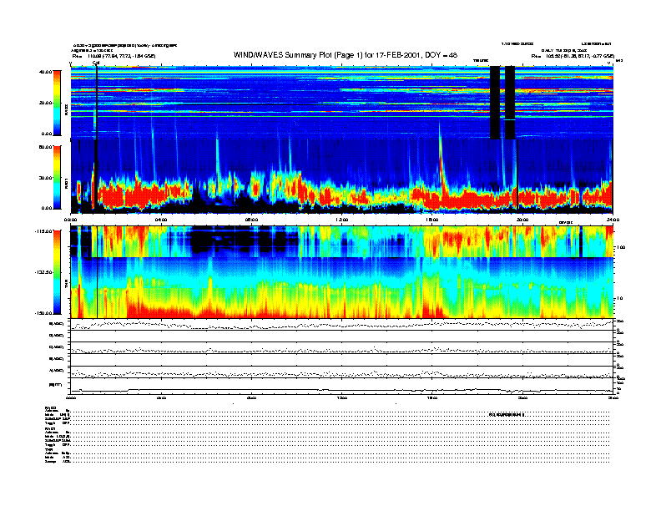Select the 40.00 tick on RAD2 color bar
The width and height of the screenshot is (661, 511).
[x=45, y=72]
